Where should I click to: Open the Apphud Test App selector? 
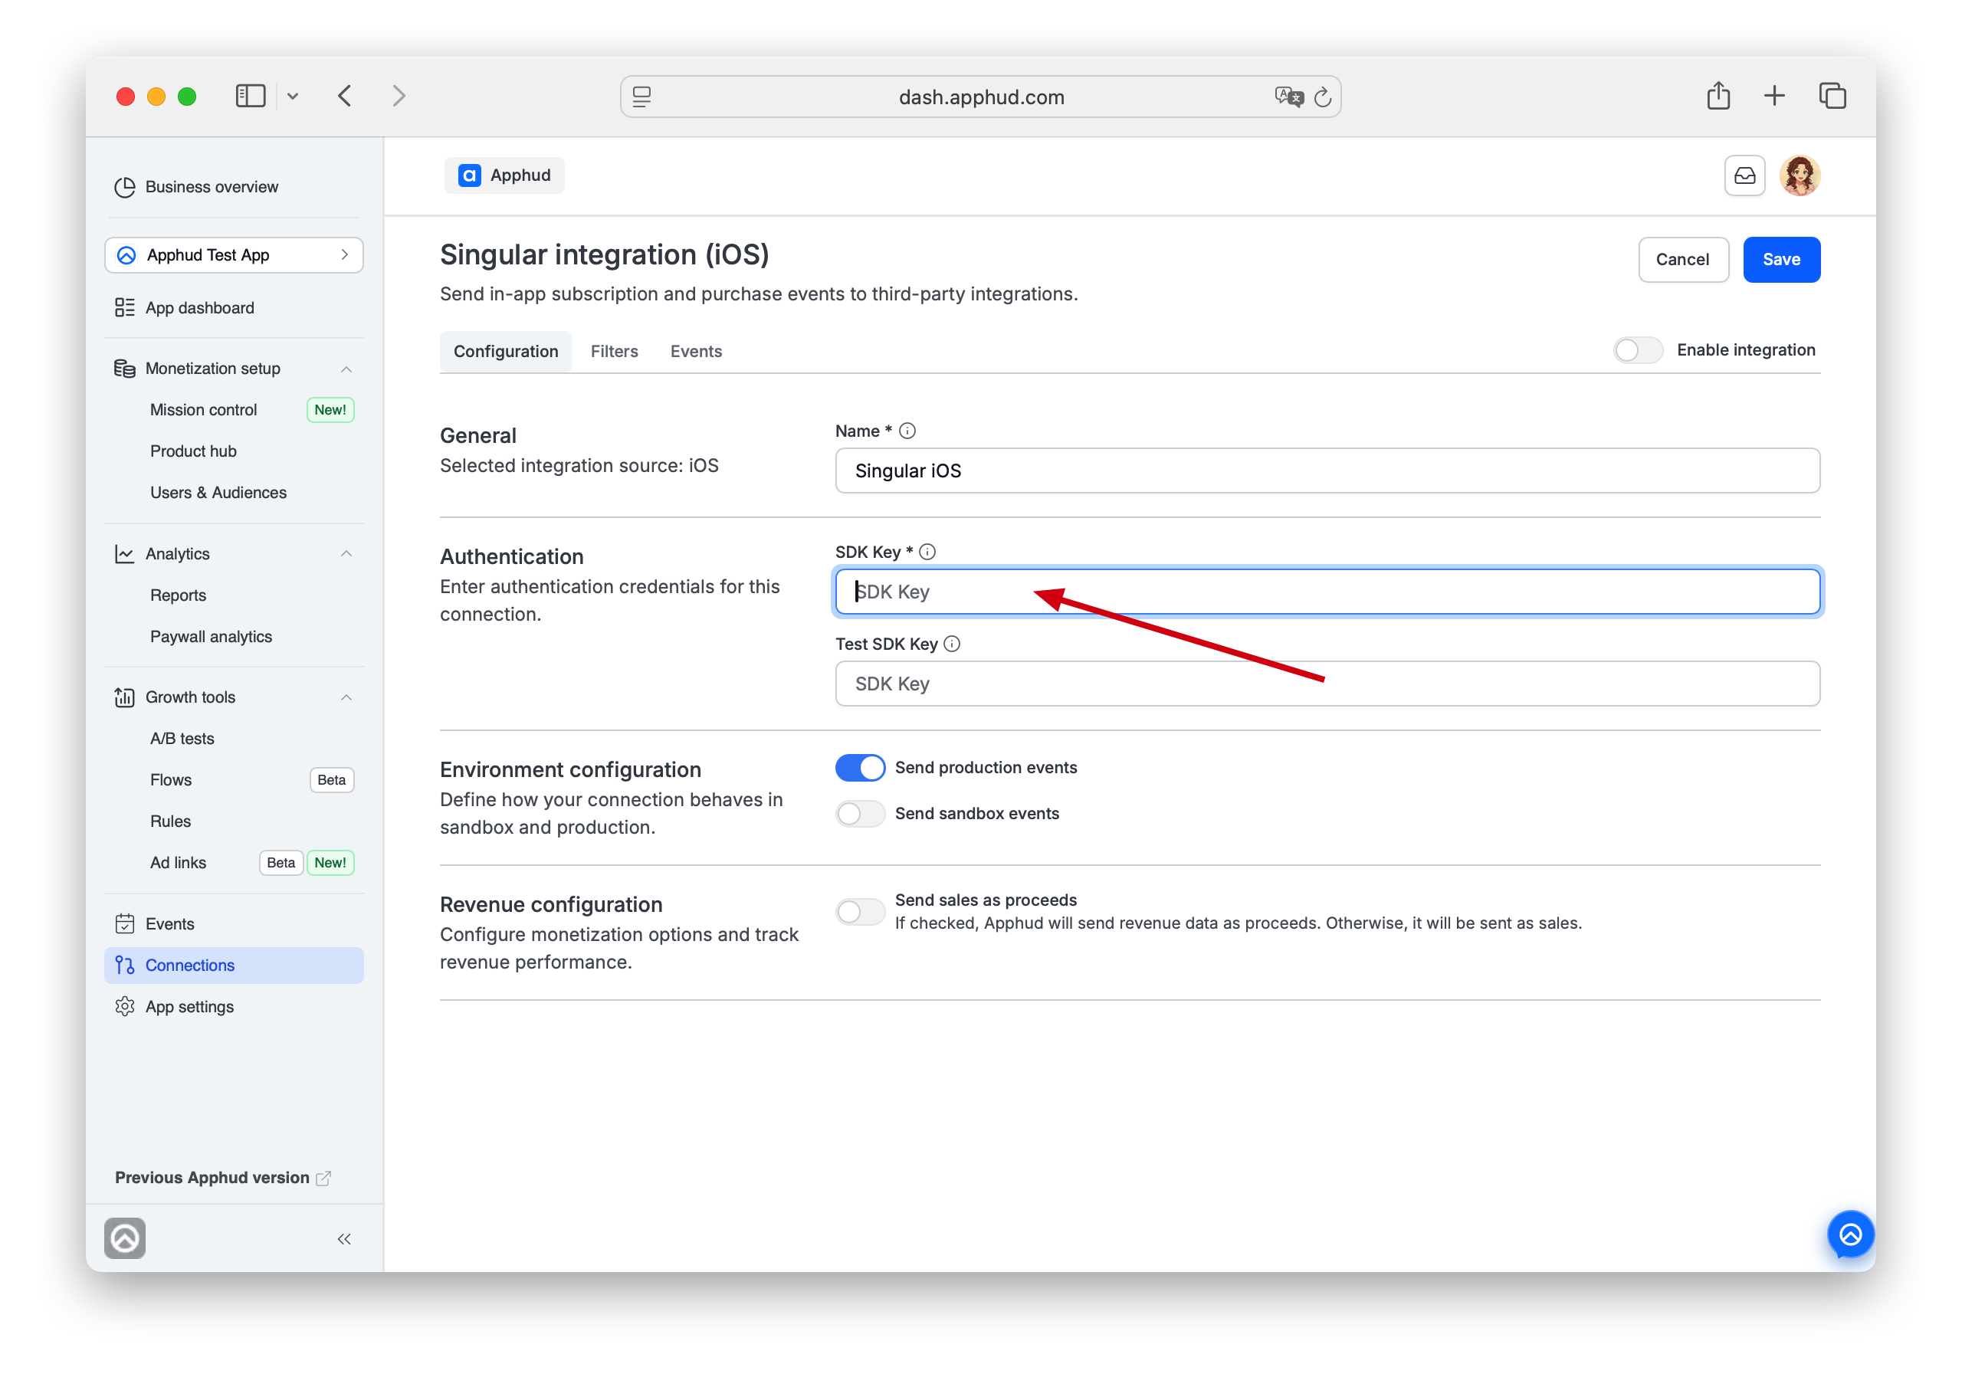233,254
